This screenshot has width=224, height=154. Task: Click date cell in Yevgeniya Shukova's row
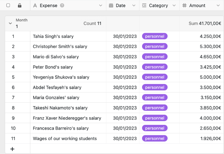click(123, 77)
